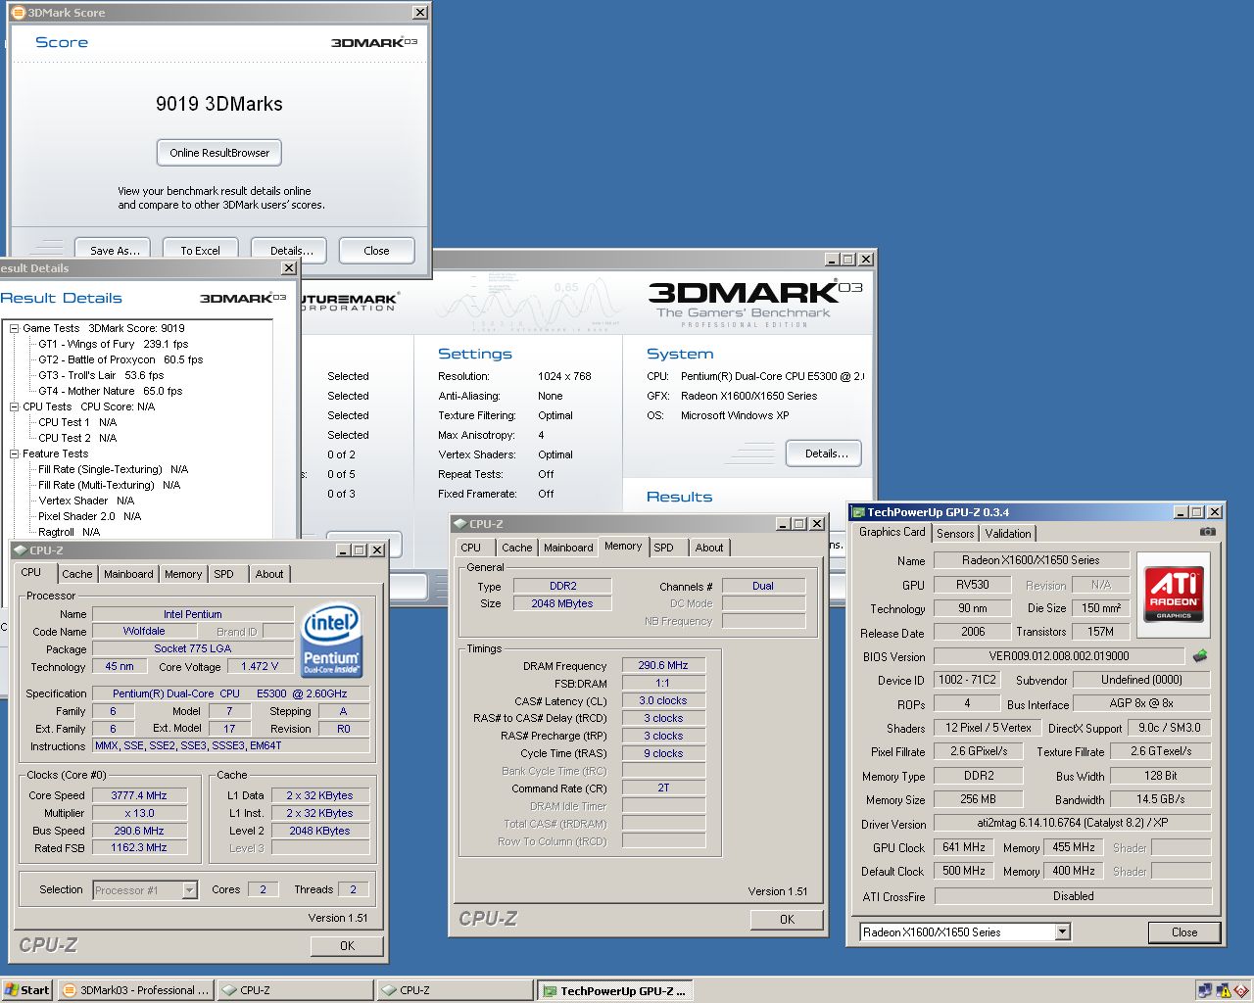Screen dimensions: 1254x1003
Task: Select the TechPowerUp GPU-Z taskbar button
Action: (x=614, y=990)
